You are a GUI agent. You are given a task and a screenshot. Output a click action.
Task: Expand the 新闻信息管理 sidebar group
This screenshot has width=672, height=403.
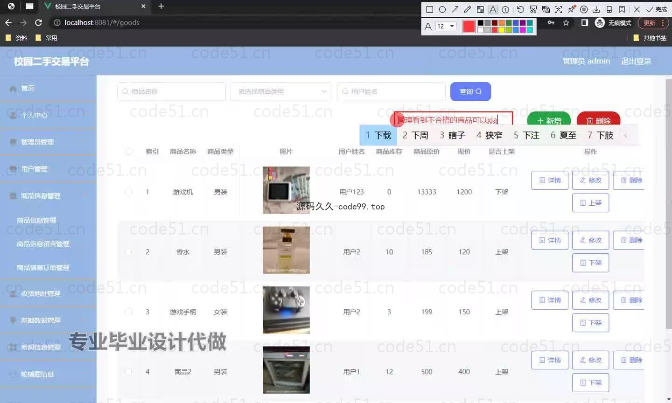48,347
